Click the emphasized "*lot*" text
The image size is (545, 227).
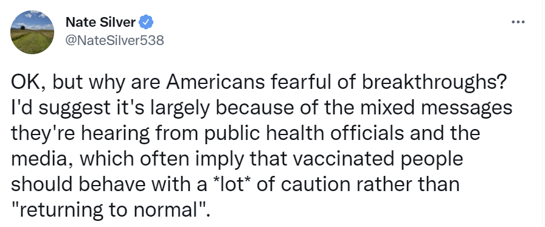pyautogui.click(x=232, y=184)
